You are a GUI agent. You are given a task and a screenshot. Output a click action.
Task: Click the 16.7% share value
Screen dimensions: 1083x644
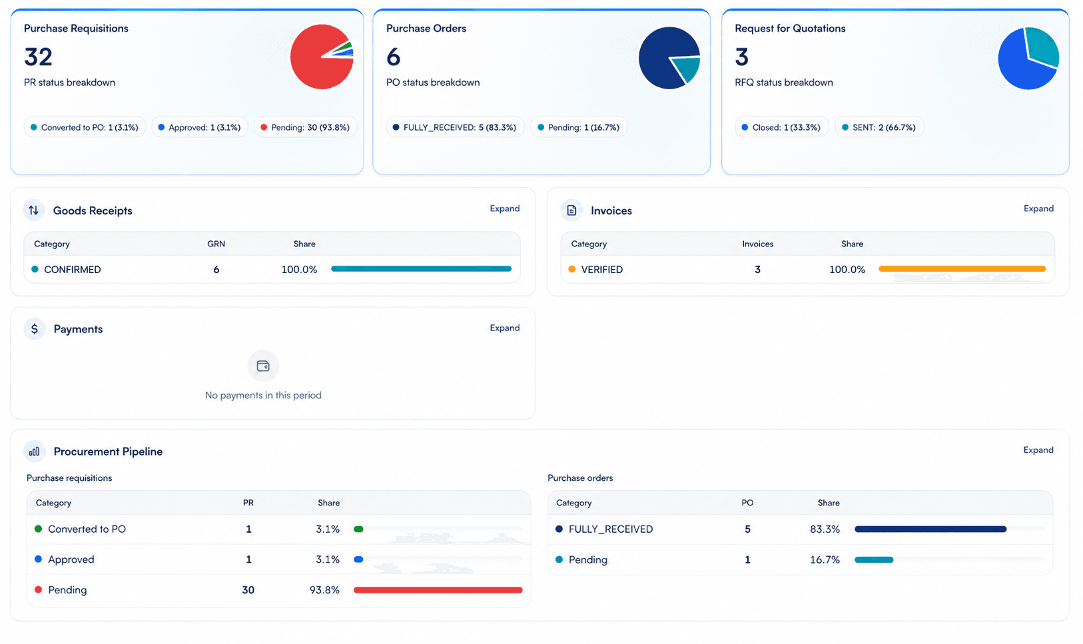click(825, 560)
